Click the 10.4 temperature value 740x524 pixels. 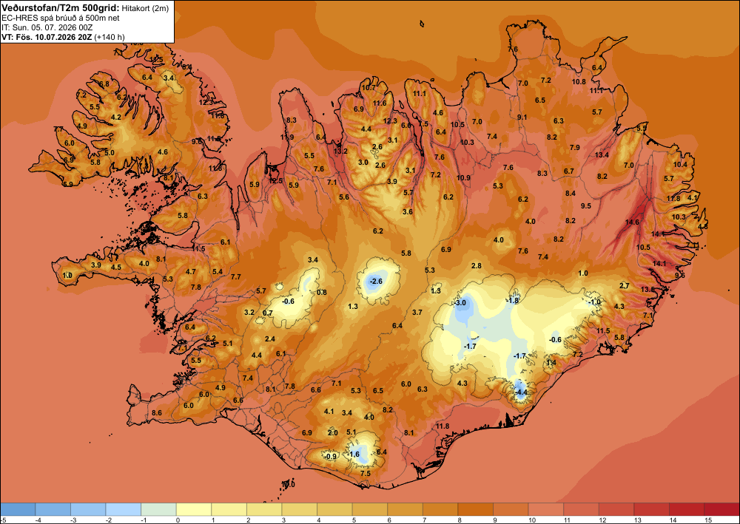(x=680, y=165)
